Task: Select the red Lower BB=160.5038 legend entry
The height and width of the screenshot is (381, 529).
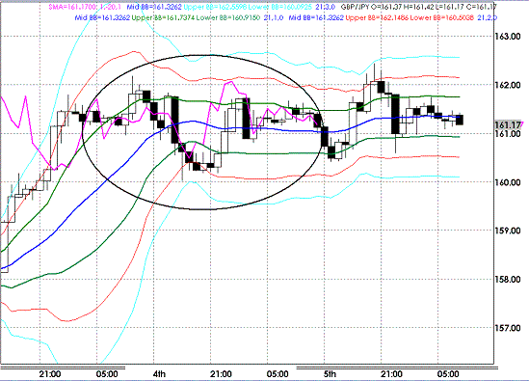Action: [x=442, y=17]
